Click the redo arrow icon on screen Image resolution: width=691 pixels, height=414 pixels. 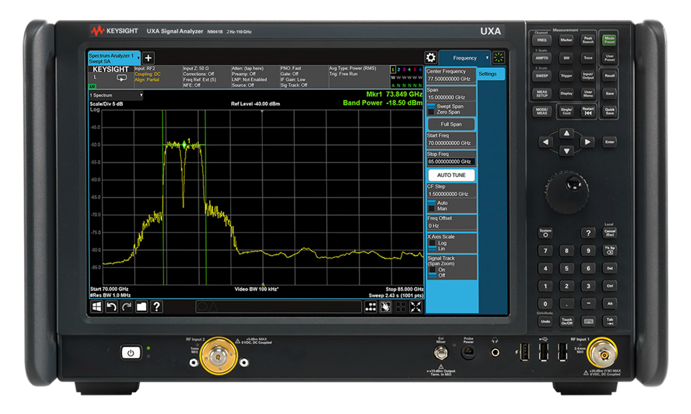point(127,307)
